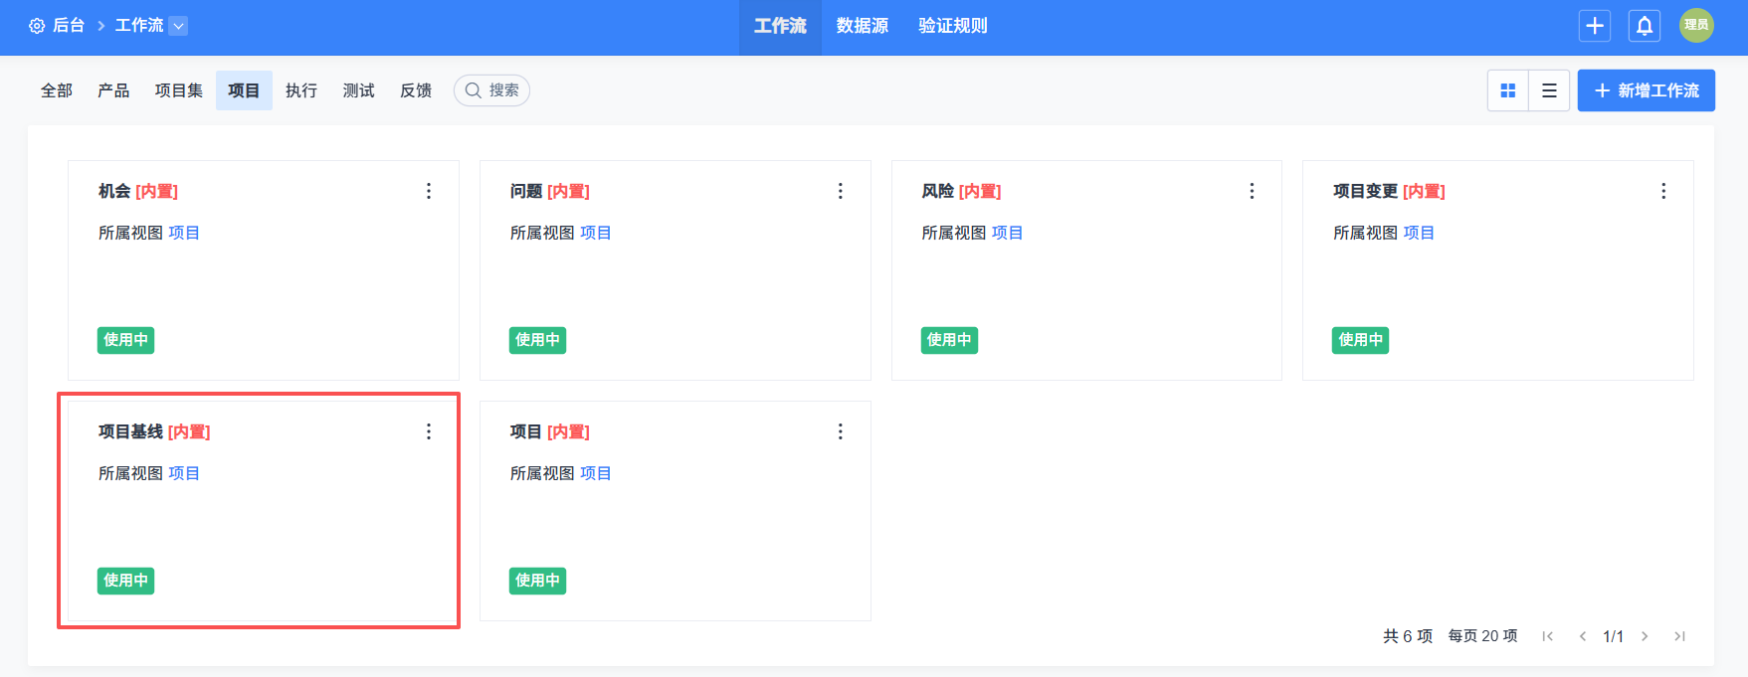Click the plus icon in top bar
The image size is (1748, 677).
(x=1594, y=26)
